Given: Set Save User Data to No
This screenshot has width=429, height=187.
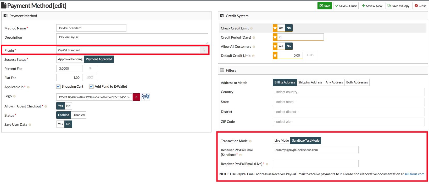Looking at the screenshot, I should point(68,124).
